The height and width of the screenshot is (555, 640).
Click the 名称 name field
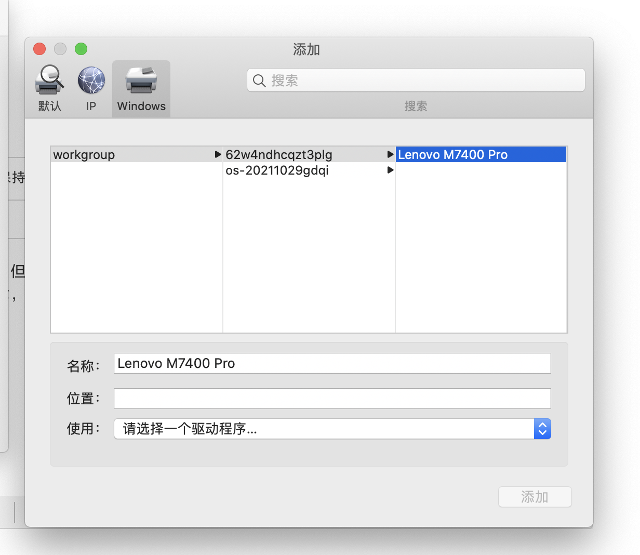coord(332,363)
